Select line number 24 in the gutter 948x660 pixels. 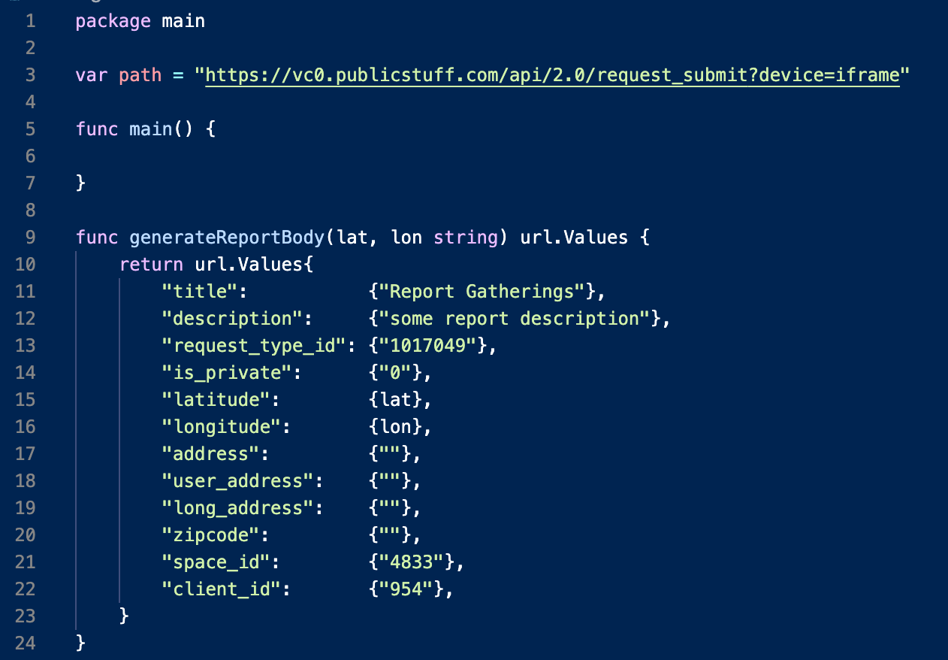[26, 643]
